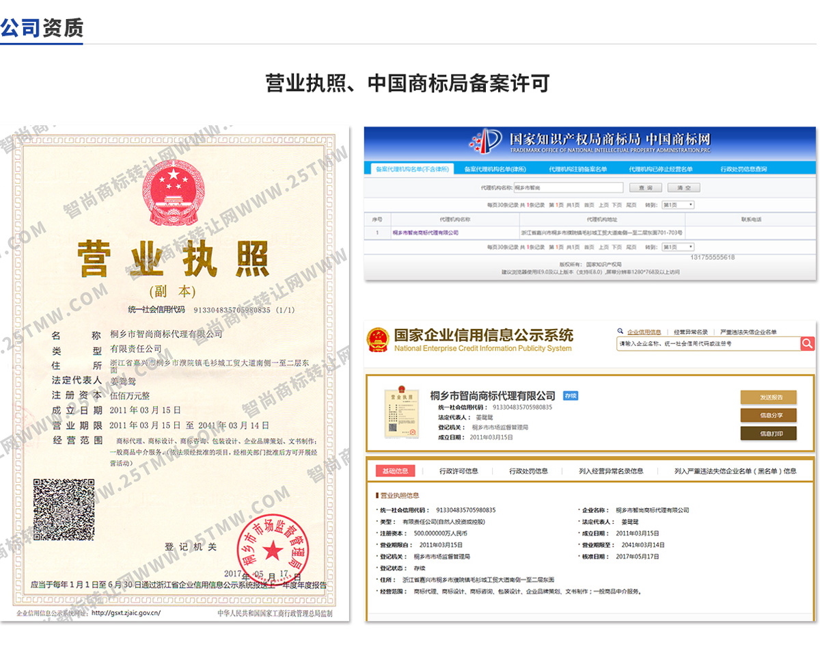This screenshot has height=662, width=820.
Task: Click the 核准日期 value 2017年05月17日
Action: (x=638, y=557)
